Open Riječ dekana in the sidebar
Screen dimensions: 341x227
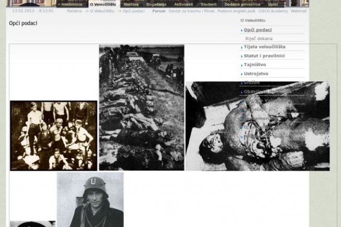[259, 39]
